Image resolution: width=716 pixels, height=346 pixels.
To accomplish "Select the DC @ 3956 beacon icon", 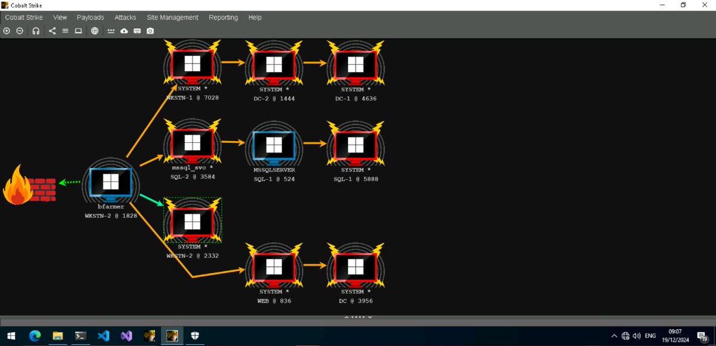I will 356,266.
